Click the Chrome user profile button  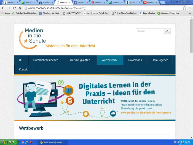click(x=171, y=1)
